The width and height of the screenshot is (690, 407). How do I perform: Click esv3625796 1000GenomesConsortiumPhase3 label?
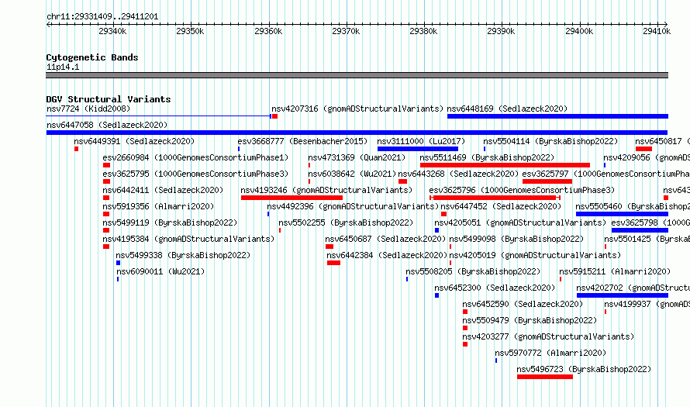point(522,190)
